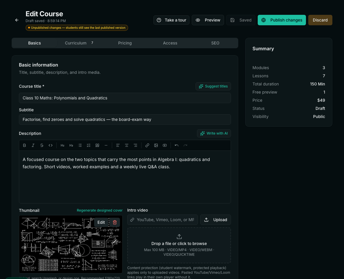Click the Upload intro video button
This screenshot has width=344, height=279.
[x=216, y=220]
